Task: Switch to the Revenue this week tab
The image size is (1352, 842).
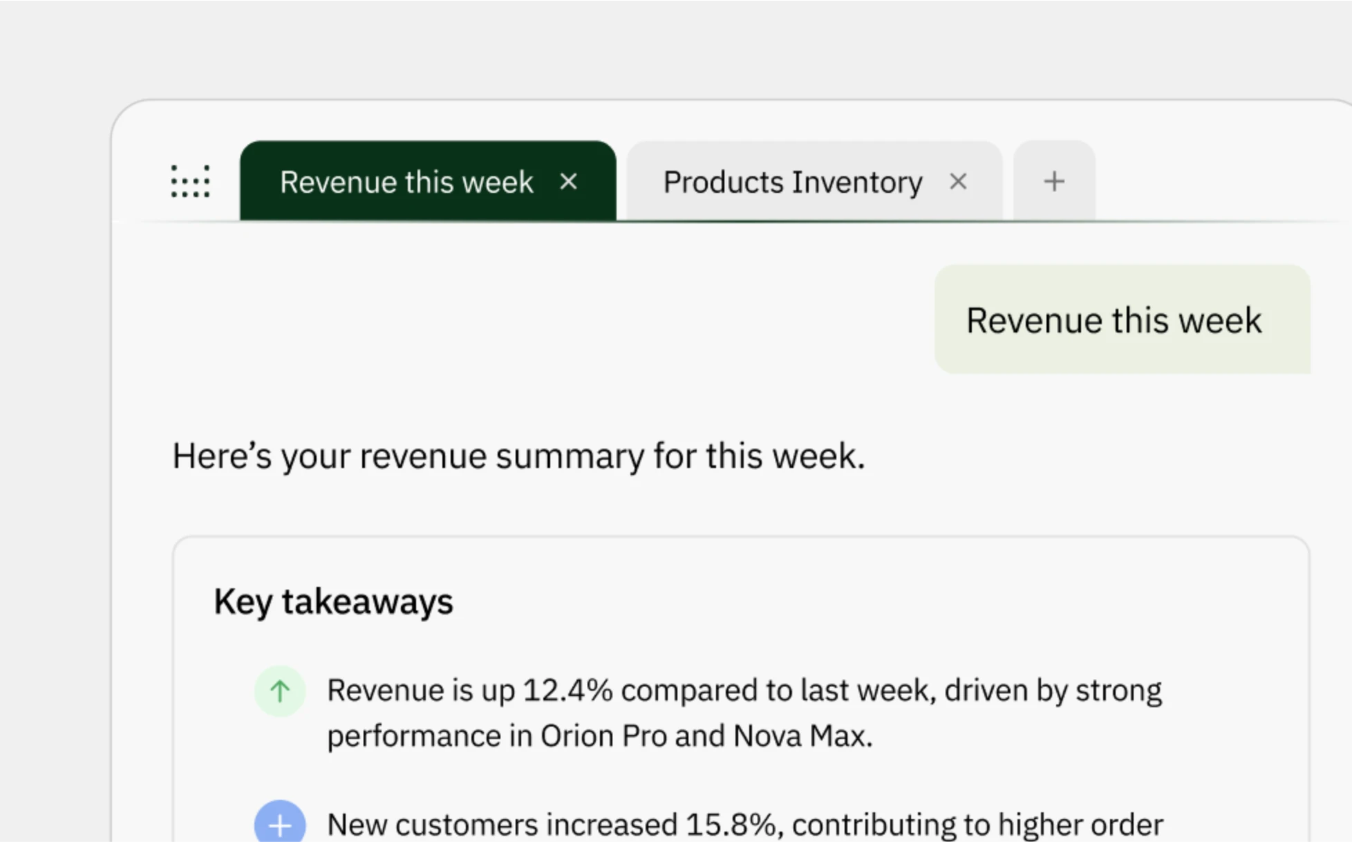Action: point(428,181)
